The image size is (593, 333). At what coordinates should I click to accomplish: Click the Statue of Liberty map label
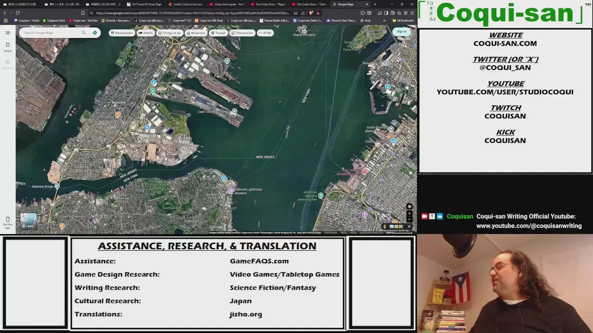coord(304,35)
